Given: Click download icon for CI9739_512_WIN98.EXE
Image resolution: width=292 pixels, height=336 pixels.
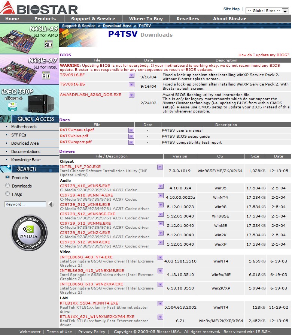Looking at the screenshot, I should click(x=161, y=205).
